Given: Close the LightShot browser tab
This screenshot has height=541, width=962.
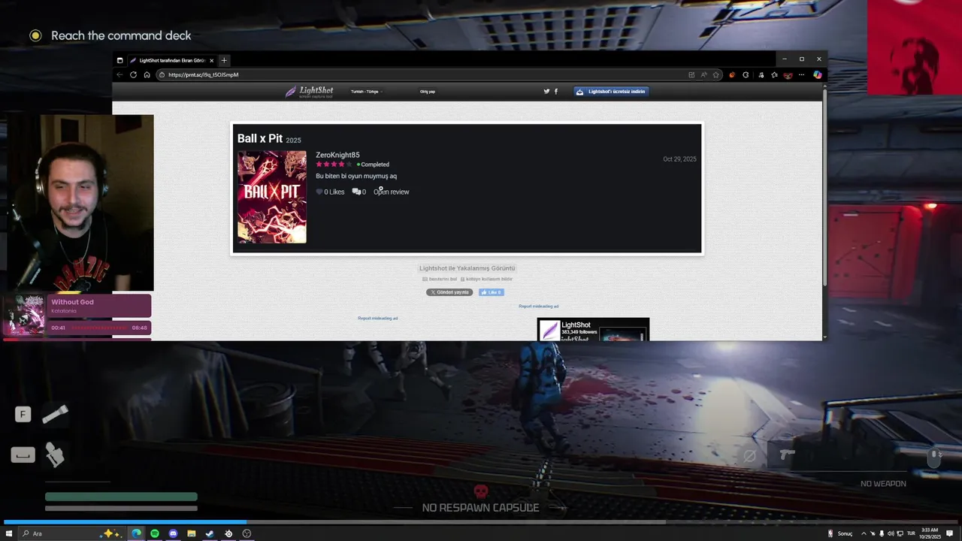Looking at the screenshot, I should (211, 60).
